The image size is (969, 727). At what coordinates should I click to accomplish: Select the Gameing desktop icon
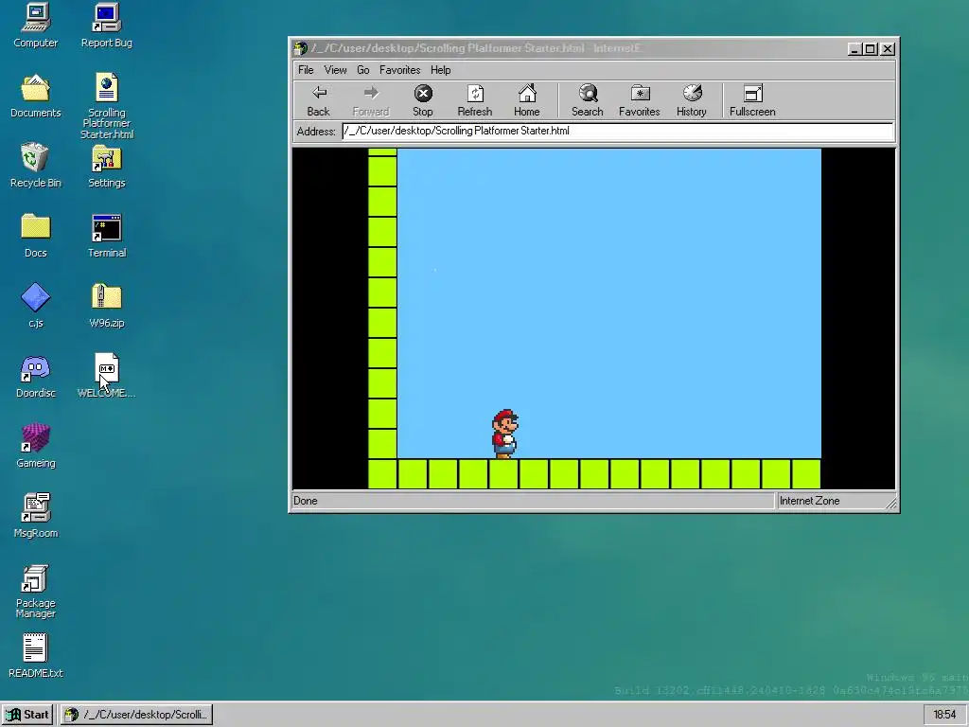[36, 446]
